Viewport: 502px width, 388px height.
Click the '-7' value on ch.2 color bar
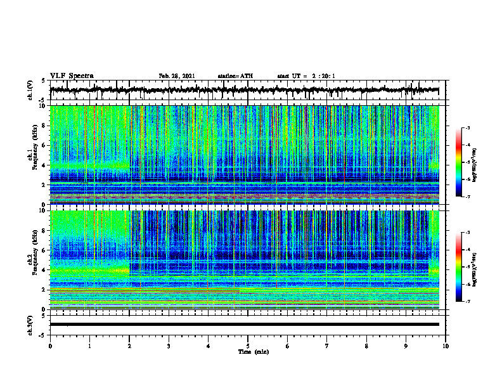(x=467, y=302)
